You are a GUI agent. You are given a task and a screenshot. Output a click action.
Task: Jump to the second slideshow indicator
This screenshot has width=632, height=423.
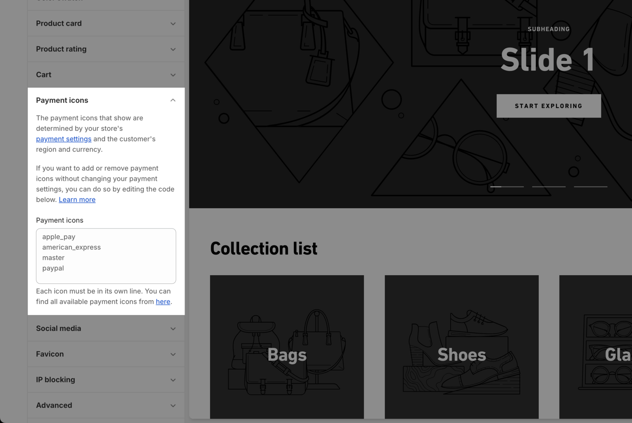pos(549,187)
